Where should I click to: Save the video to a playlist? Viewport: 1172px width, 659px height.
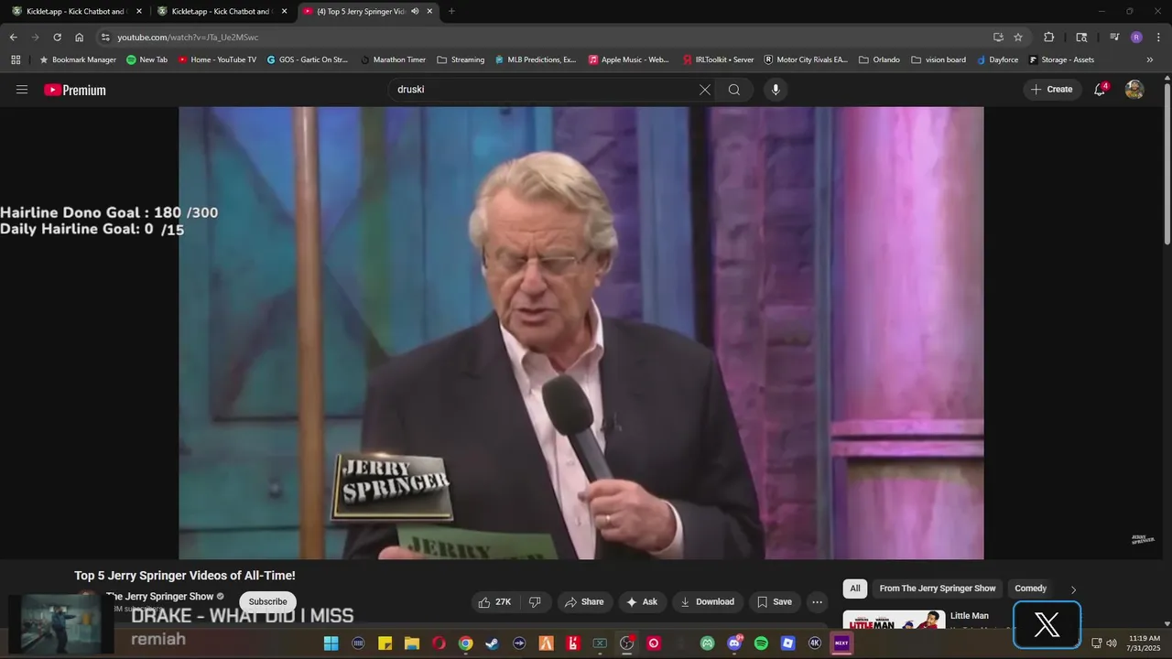coord(774,601)
